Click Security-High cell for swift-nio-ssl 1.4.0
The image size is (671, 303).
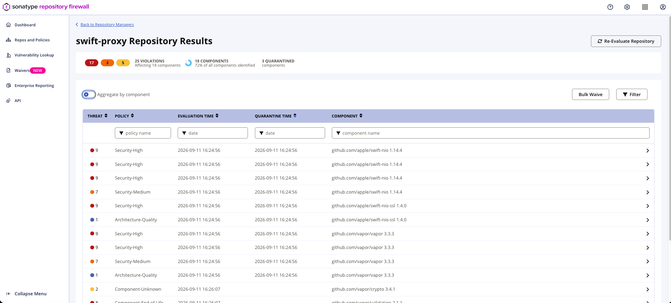coord(129,206)
